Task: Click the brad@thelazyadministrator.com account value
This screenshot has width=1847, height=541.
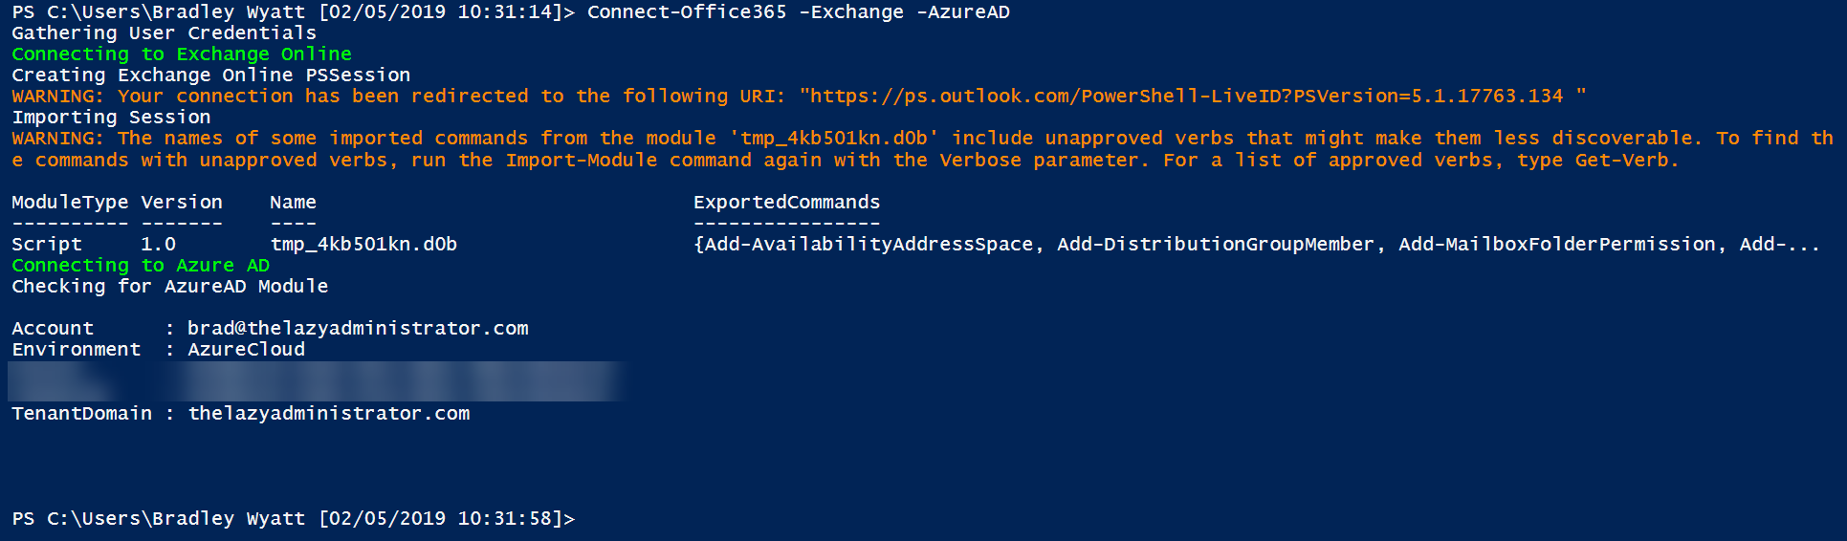Action: pyautogui.click(x=358, y=329)
